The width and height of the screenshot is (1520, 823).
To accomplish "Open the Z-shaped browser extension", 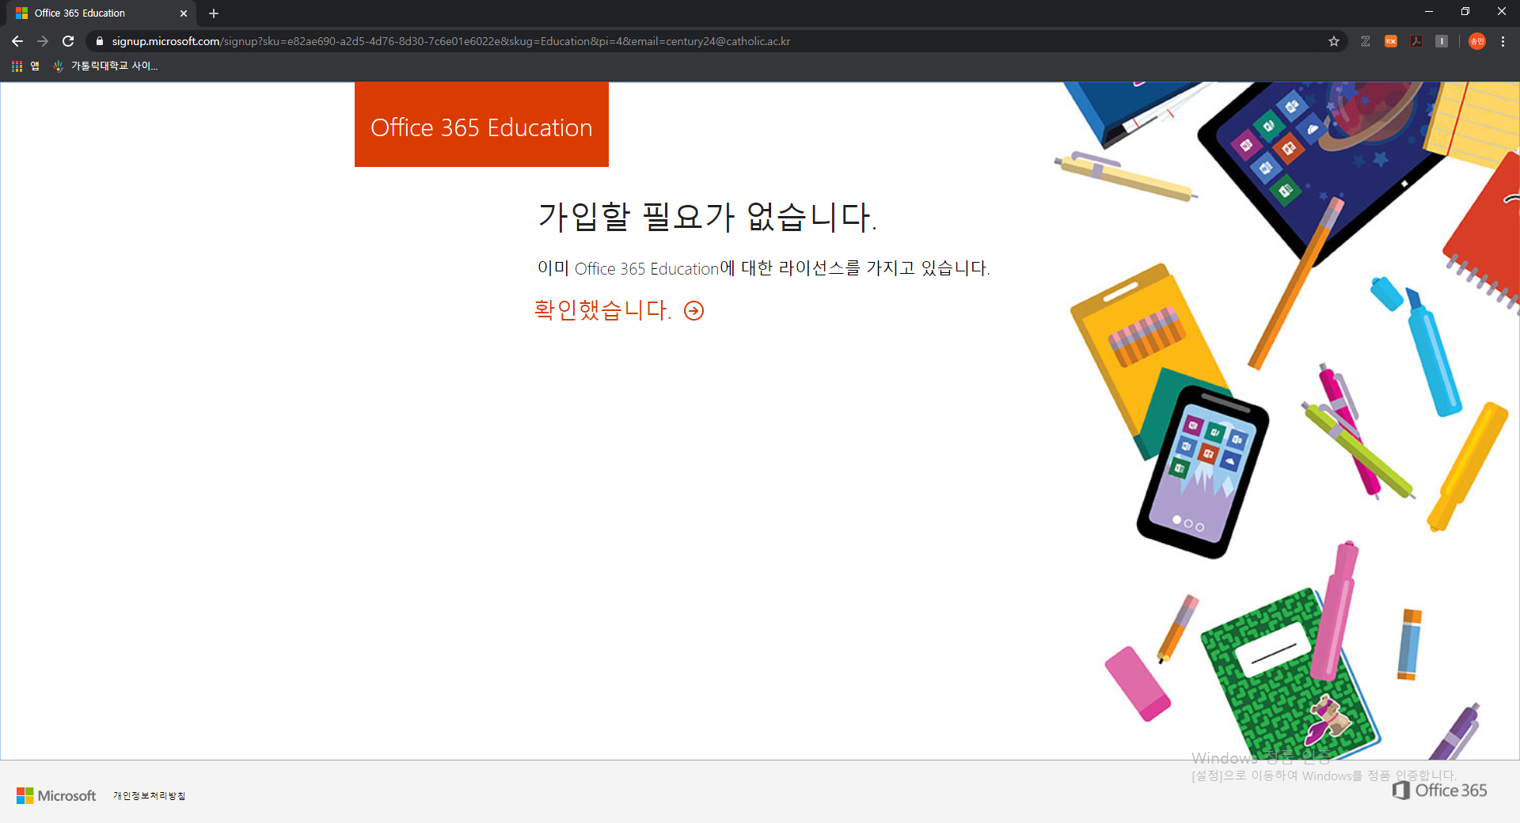I will 1366,41.
